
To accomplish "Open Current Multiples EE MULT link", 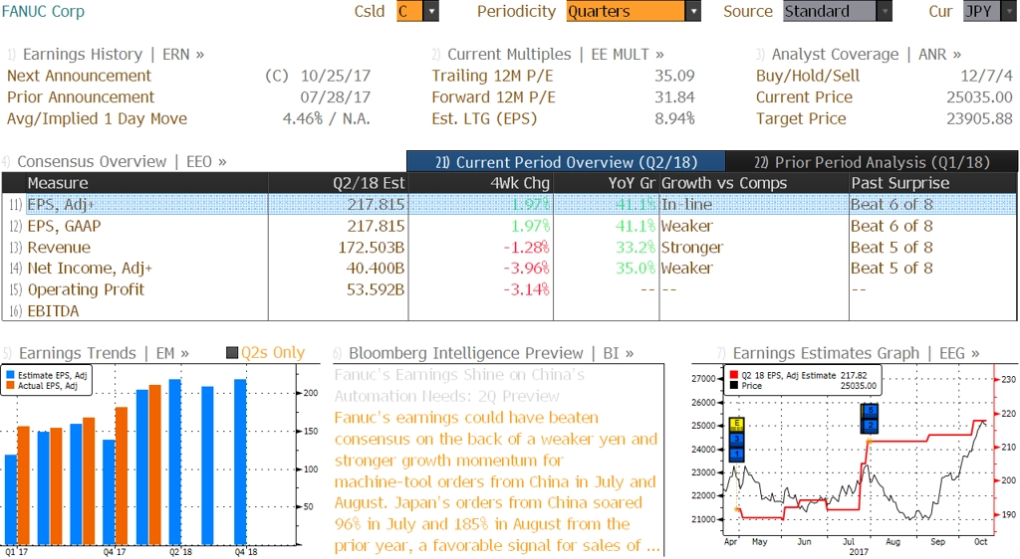I will click(556, 55).
